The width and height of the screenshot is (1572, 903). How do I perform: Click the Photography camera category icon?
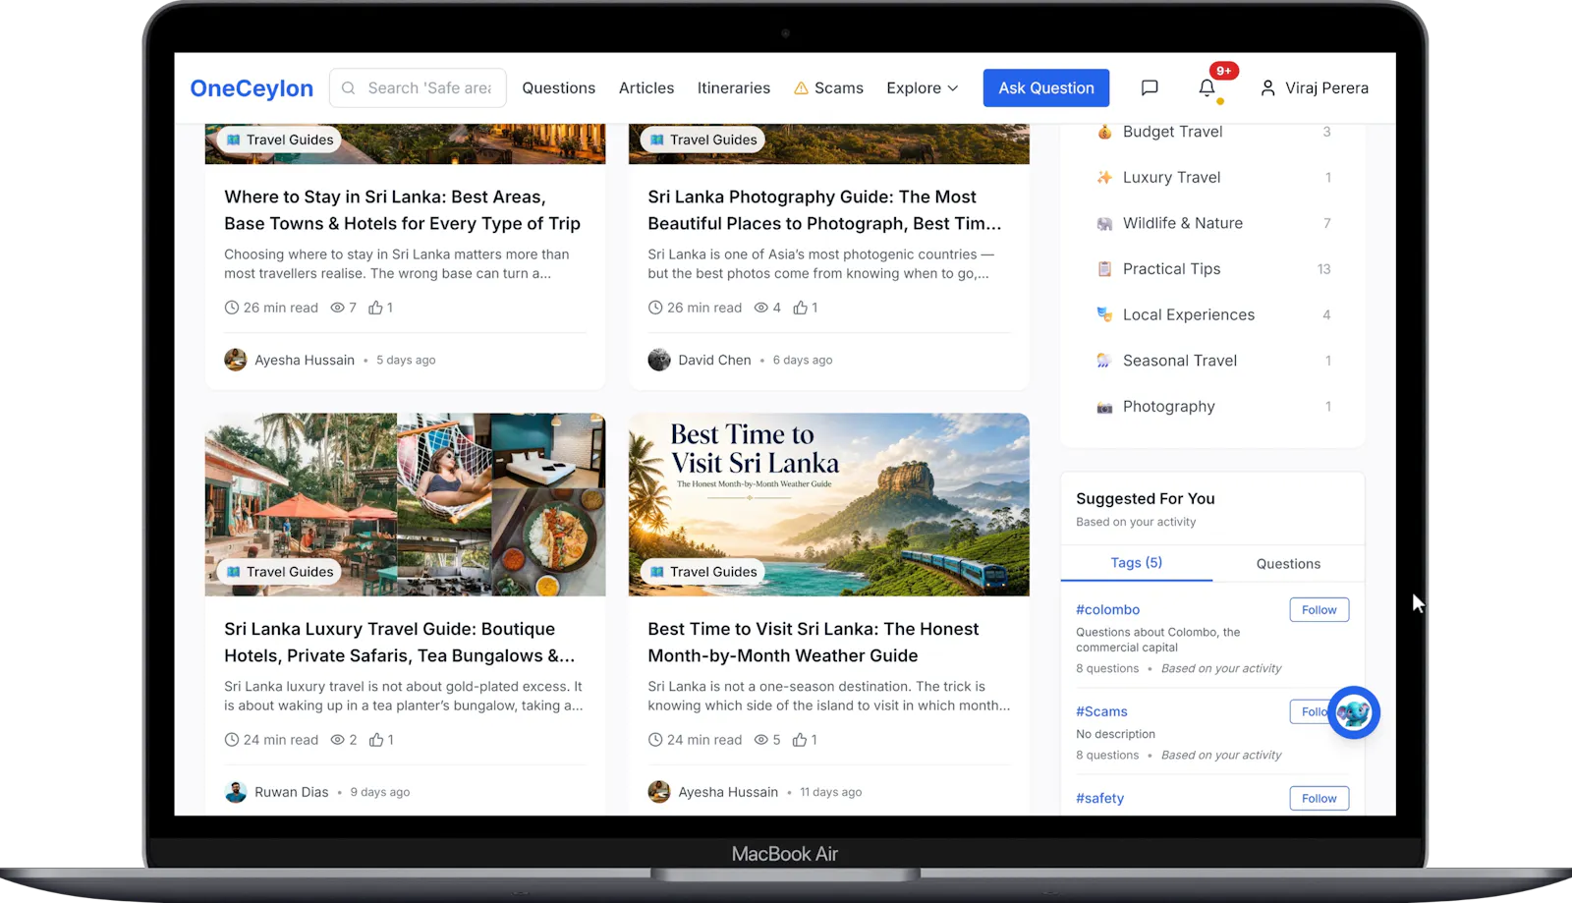pos(1104,407)
